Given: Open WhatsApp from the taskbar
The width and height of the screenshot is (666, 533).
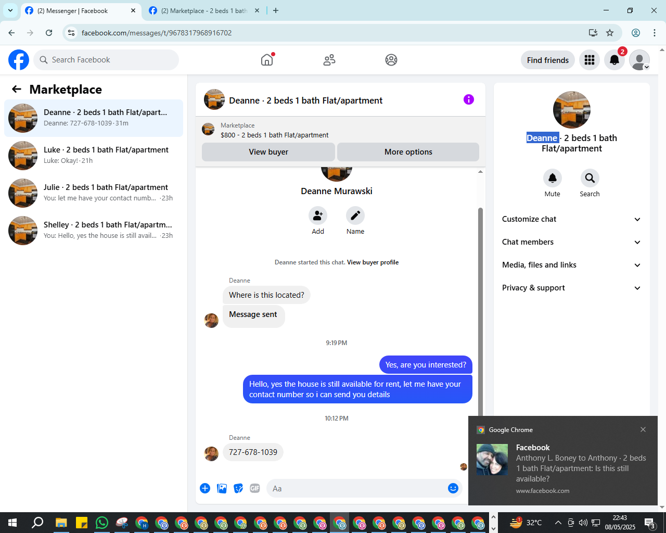Looking at the screenshot, I should tap(102, 523).
